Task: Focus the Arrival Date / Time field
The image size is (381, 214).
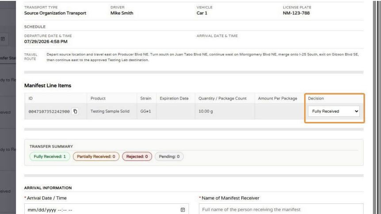Action: tap(107, 210)
